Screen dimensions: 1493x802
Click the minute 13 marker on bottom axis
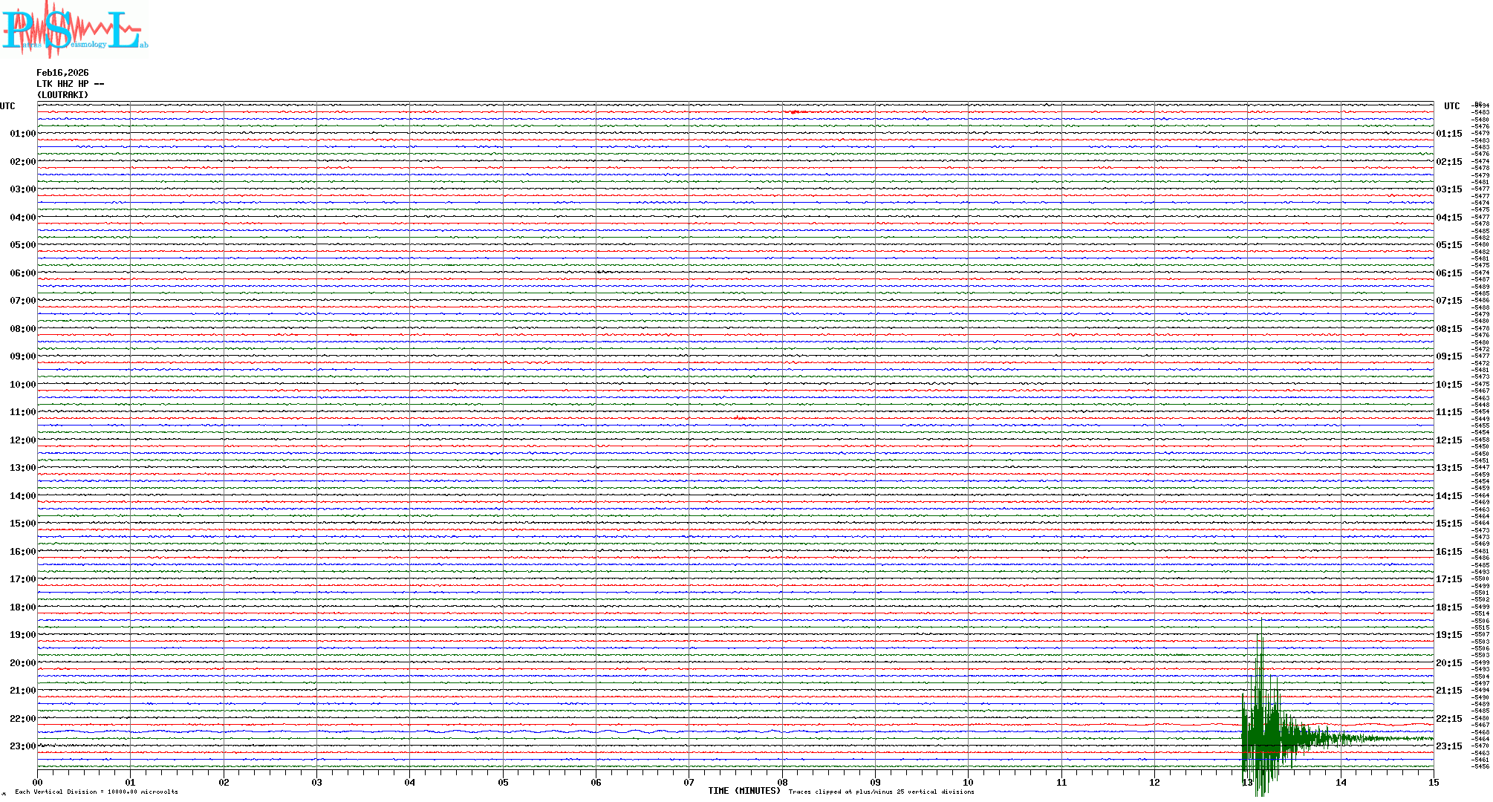tap(1247, 783)
